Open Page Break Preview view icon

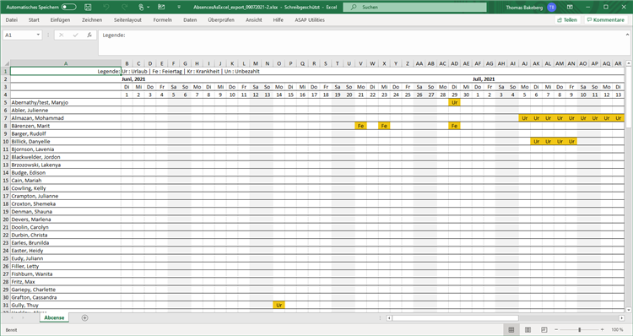point(544,329)
